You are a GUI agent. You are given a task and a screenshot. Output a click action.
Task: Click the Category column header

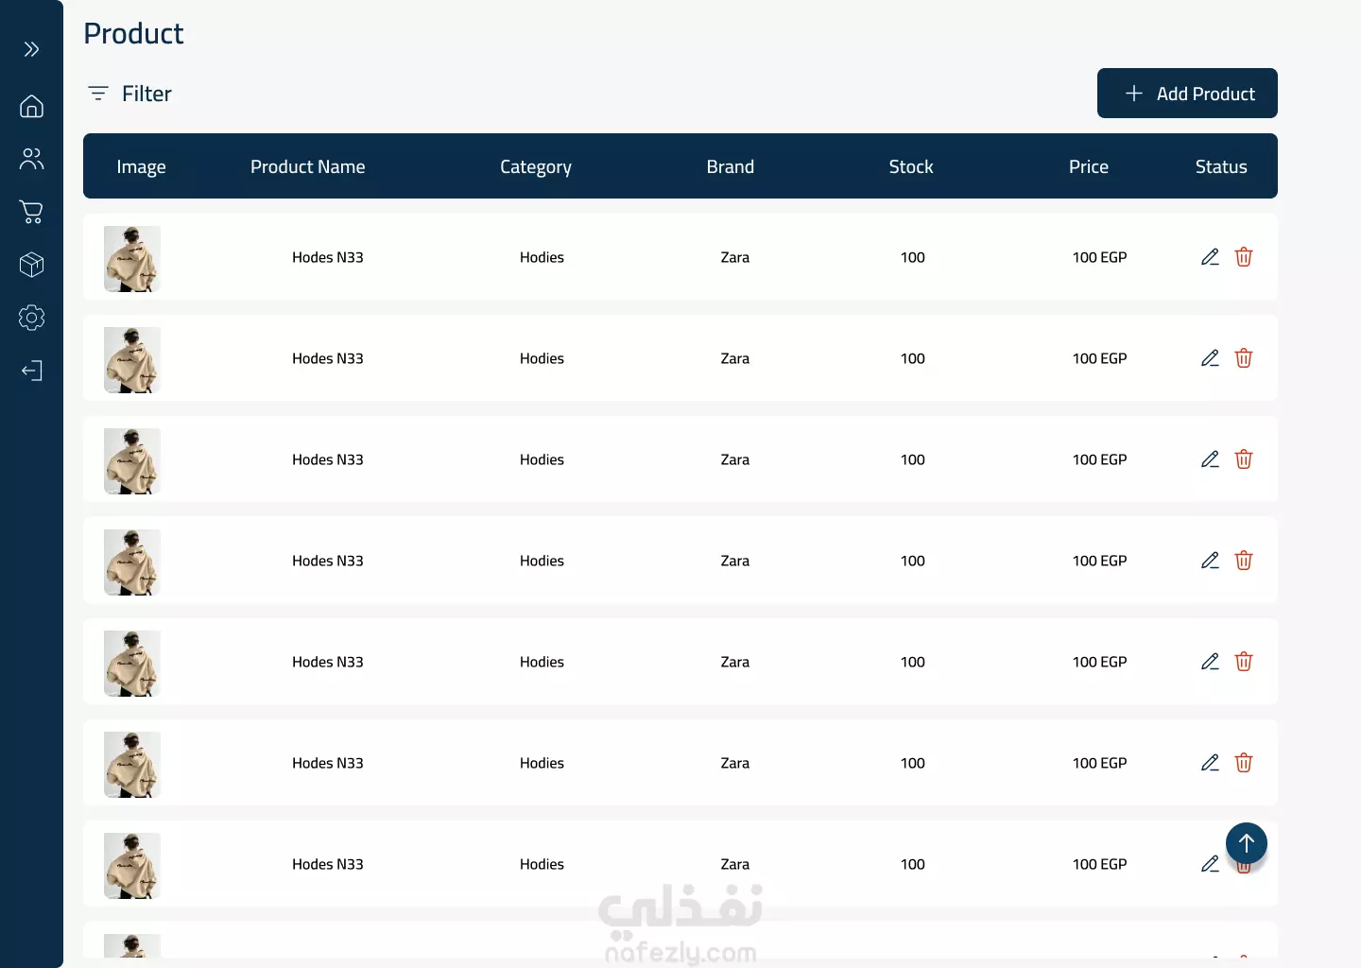tap(536, 167)
